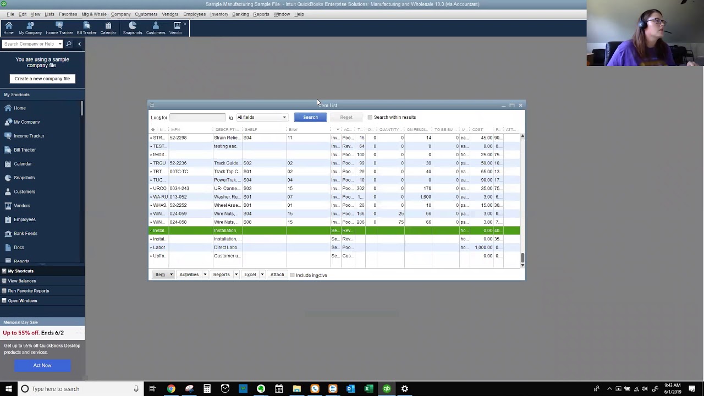Open Calendar in the sidebar shortcuts
This screenshot has height=396, width=704.
point(23,164)
